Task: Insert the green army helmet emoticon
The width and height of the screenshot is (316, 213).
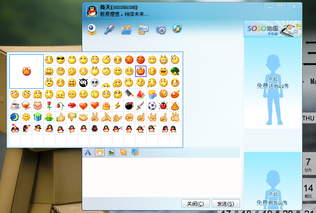Action: tap(175, 71)
